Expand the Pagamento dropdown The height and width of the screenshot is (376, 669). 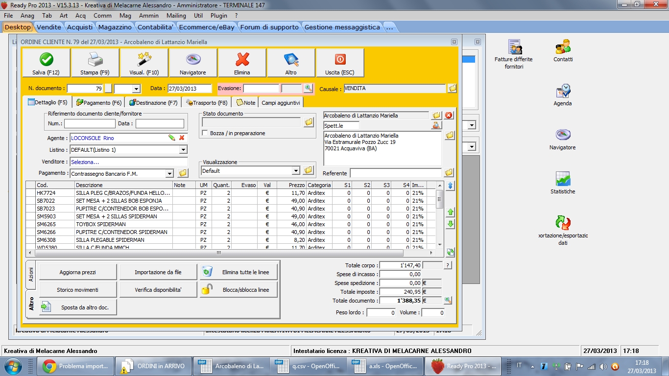[169, 173]
